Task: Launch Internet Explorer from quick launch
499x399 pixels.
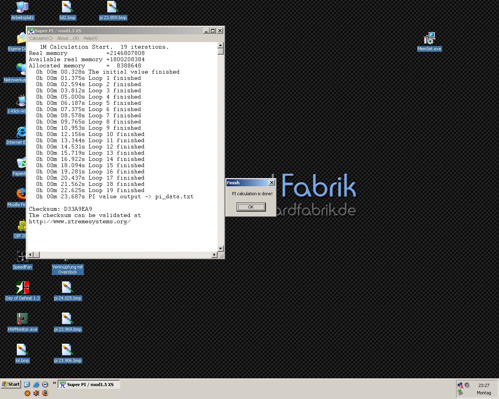Action: (36, 384)
